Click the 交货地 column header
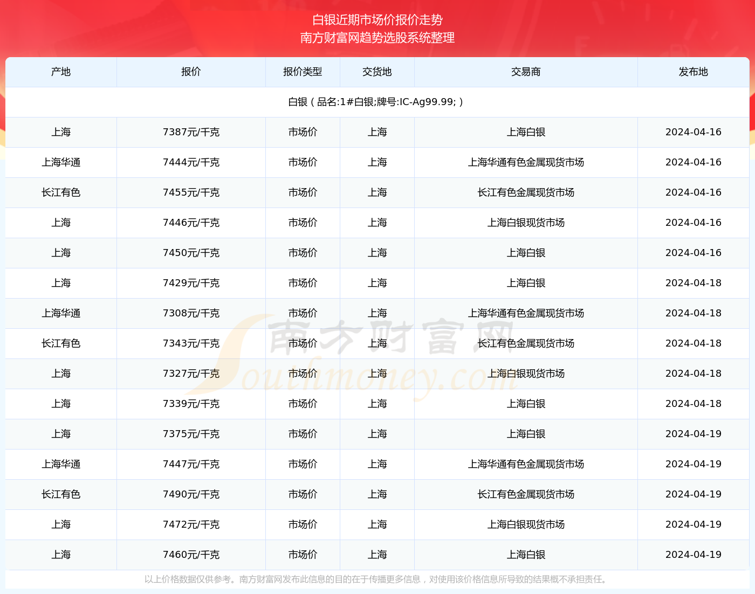This screenshot has width=755, height=594. click(x=377, y=72)
